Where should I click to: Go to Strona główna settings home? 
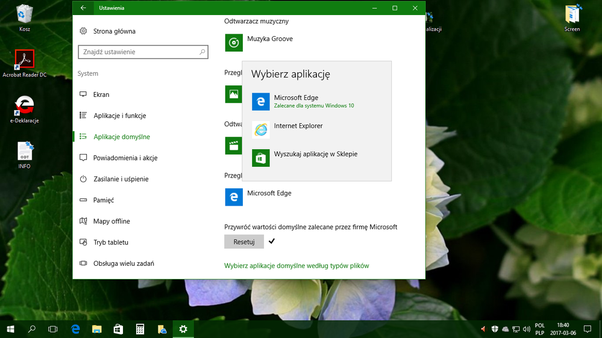[x=114, y=31]
